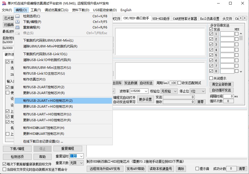The width and height of the screenshot is (249, 174).
Task: Click the repeat programming icon in menu
Action: pyautogui.click(x=18, y=27)
